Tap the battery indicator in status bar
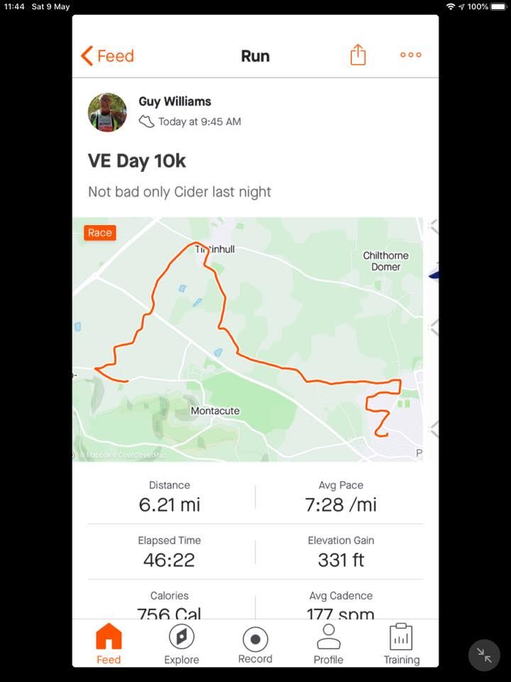Image resolution: width=511 pixels, height=682 pixels. 499,6
